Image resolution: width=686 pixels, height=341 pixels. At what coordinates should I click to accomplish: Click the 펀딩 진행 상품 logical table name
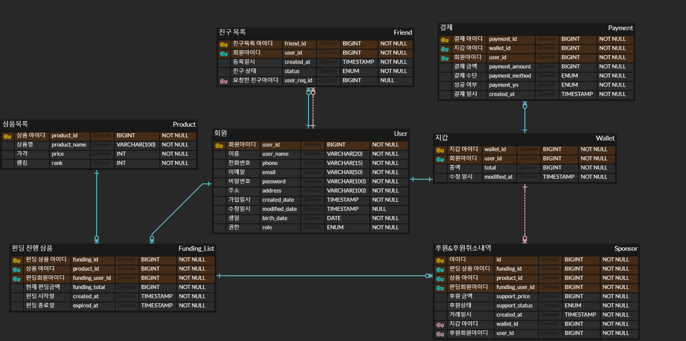coord(32,248)
